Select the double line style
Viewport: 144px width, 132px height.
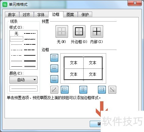[x=30, y=67]
